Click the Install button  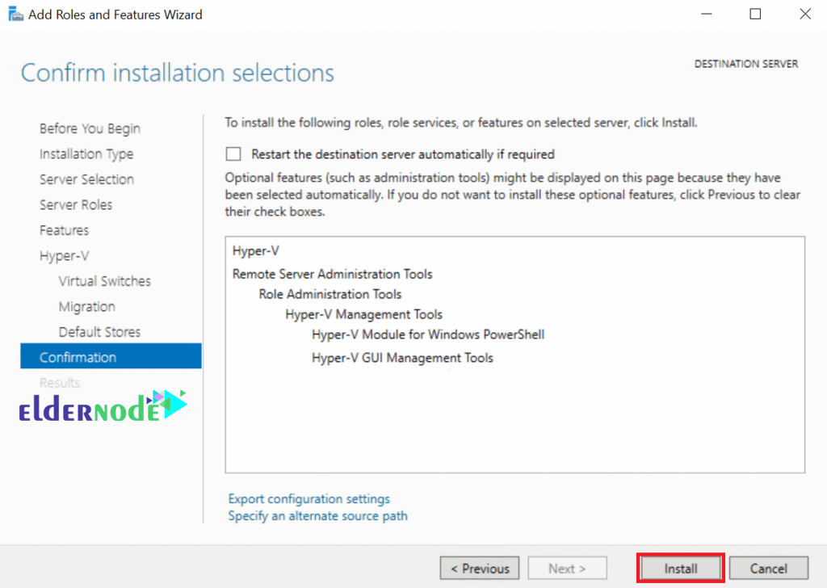pos(680,568)
